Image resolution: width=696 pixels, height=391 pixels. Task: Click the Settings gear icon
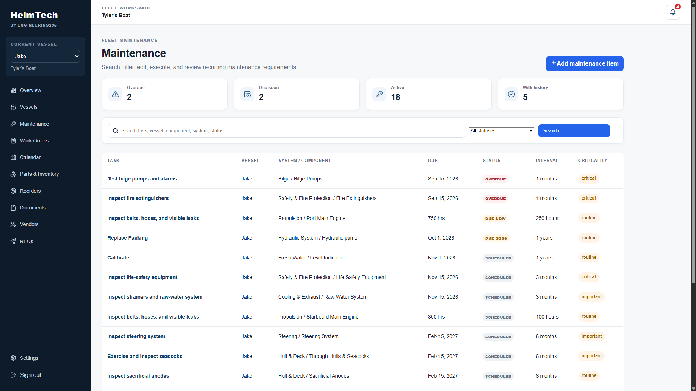point(13,358)
